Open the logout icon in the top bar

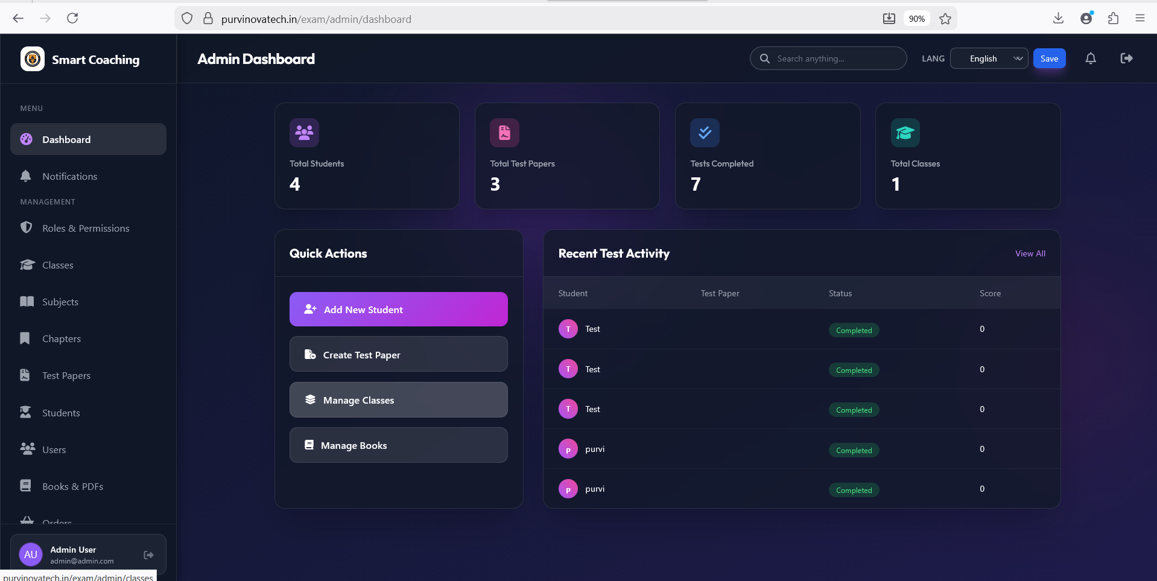1126,58
